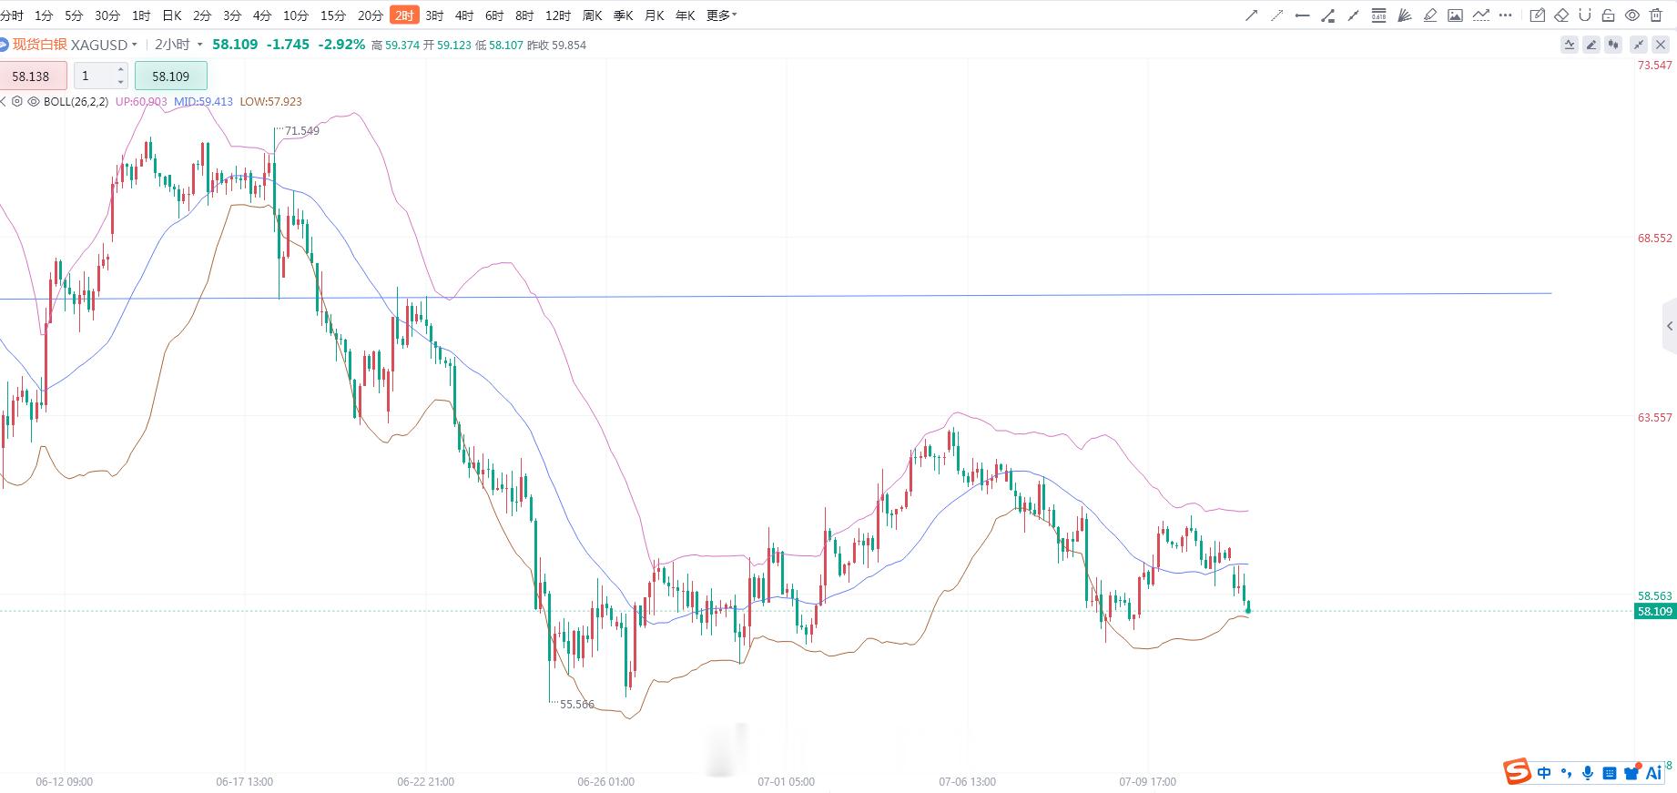Select the highlighter marker tool
Screen dimensions: 1677x793
1429,15
